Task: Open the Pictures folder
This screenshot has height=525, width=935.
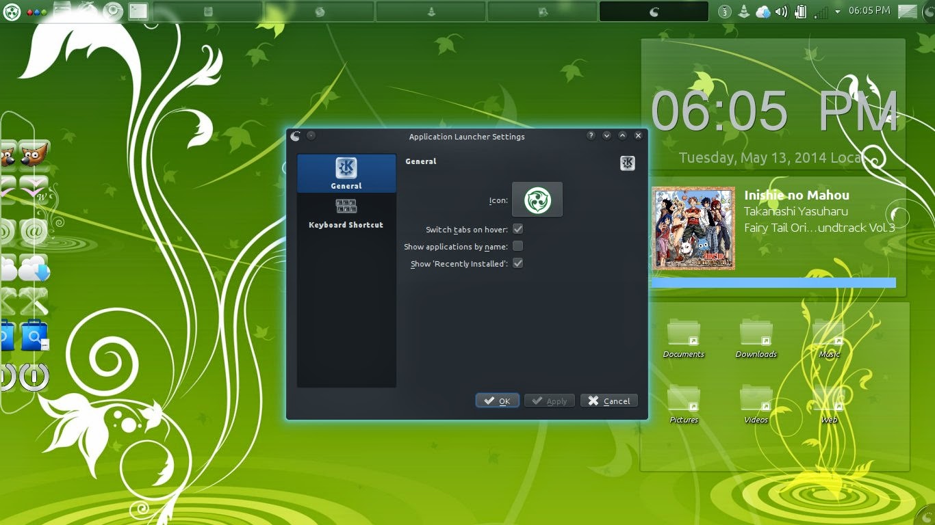Action: [x=684, y=405]
